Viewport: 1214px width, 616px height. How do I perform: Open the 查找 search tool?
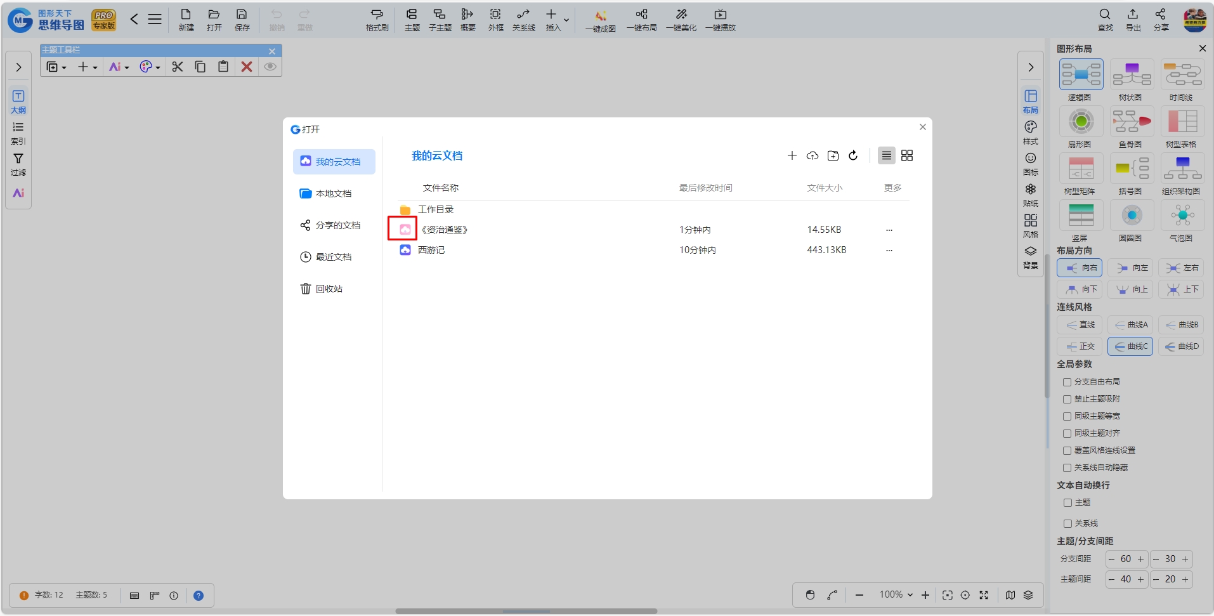point(1105,20)
